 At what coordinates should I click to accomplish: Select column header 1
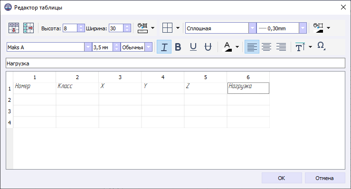(x=35, y=77)
